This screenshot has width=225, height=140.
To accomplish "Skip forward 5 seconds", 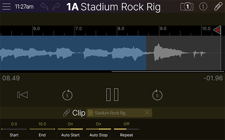I will (157, 95).
